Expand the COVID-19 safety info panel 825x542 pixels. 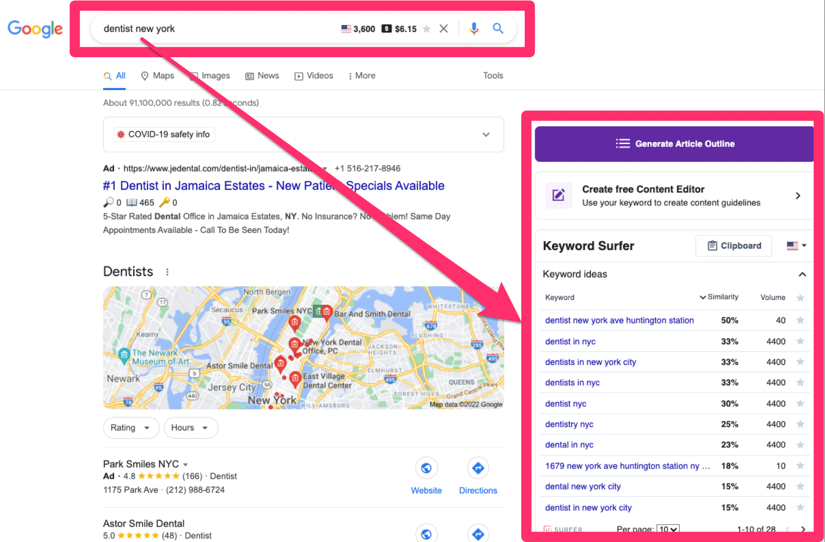coord(486,134)
